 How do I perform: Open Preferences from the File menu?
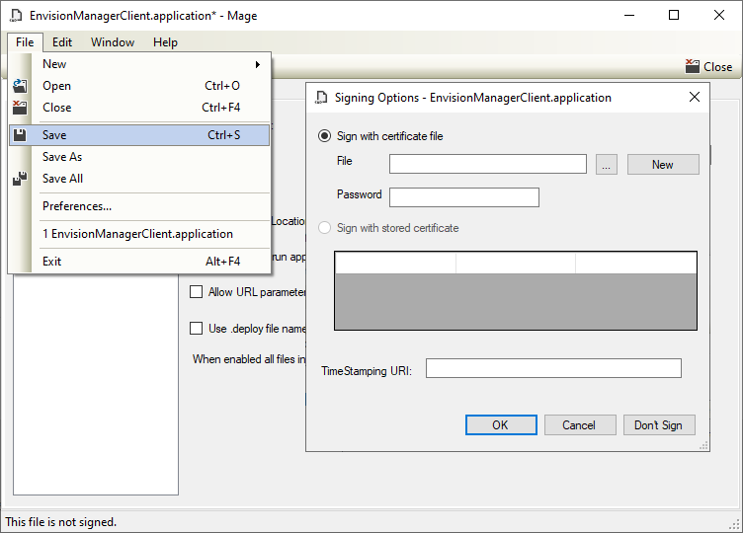[x=77, y=206]
